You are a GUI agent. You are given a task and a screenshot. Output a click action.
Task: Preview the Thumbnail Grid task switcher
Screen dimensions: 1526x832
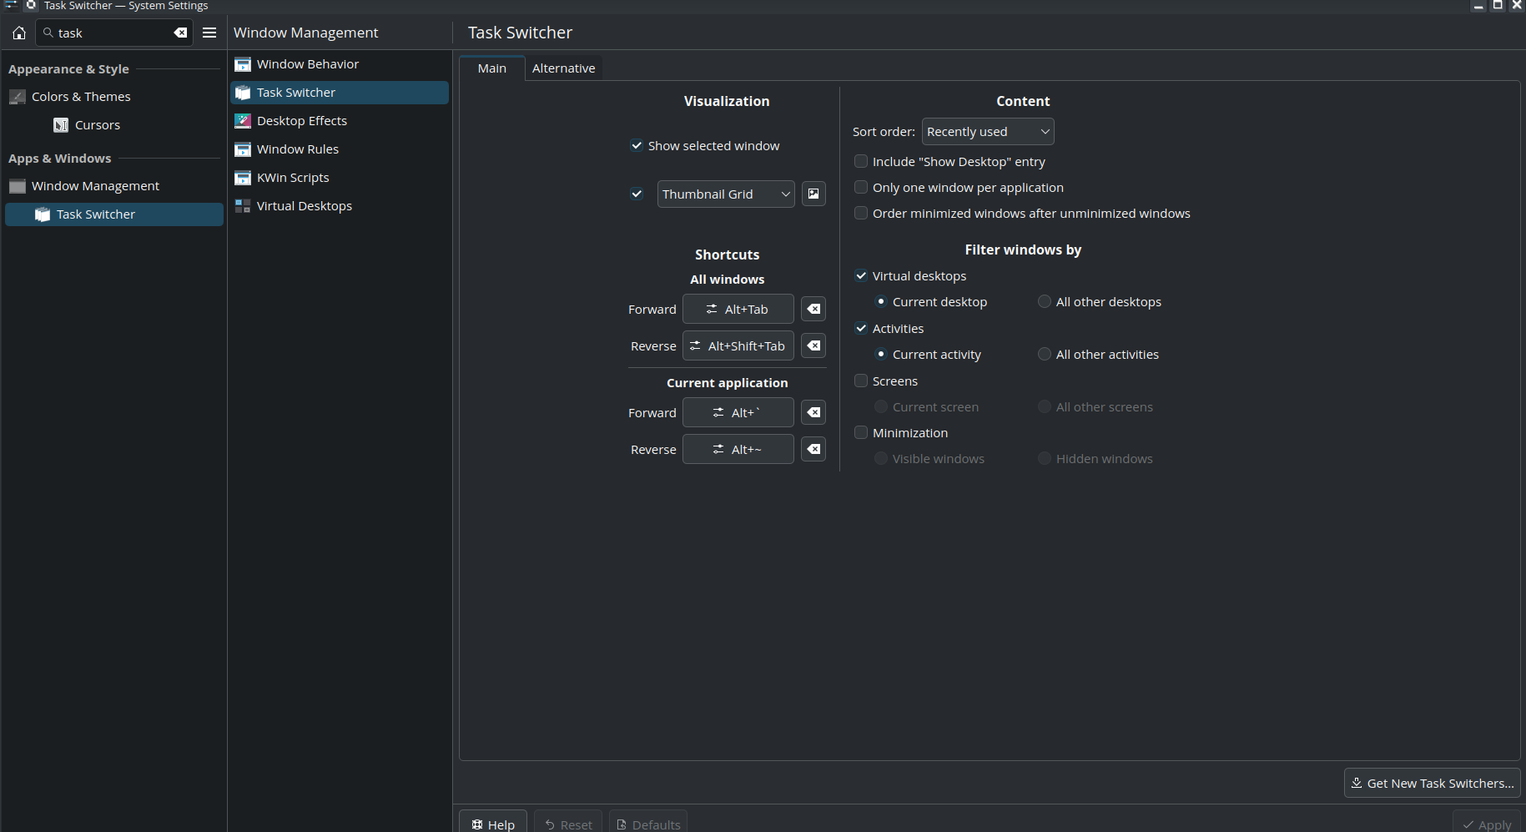(813, 194)
